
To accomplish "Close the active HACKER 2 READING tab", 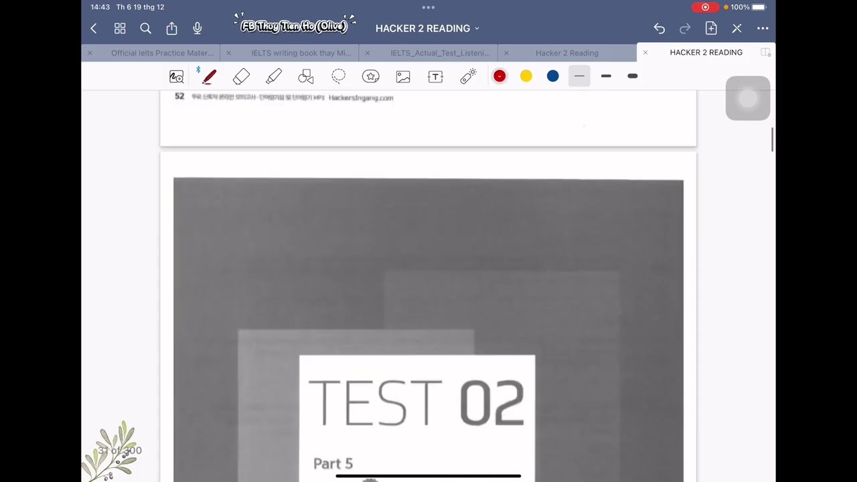I will coord(645,52).
